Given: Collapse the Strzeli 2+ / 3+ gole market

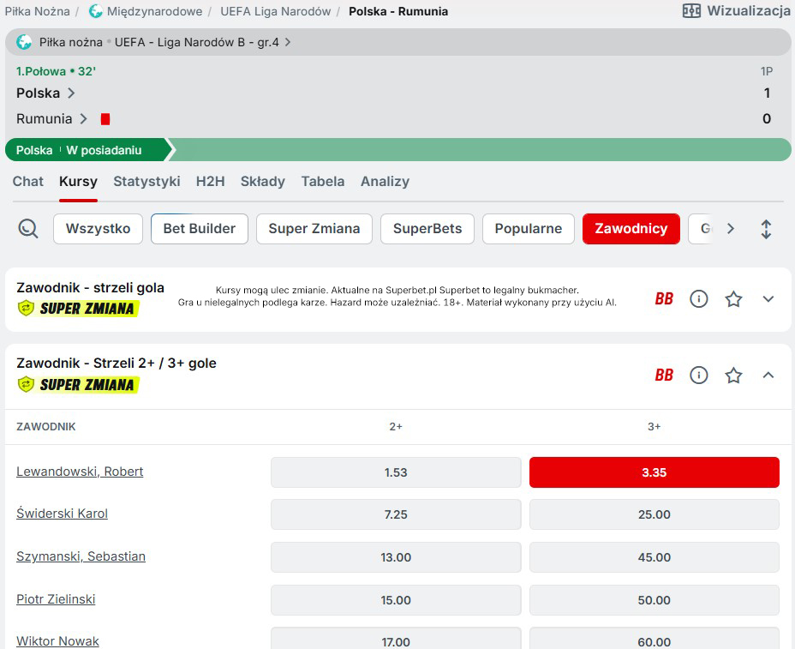Looking at the screenshot, I should tap(768, 375).
